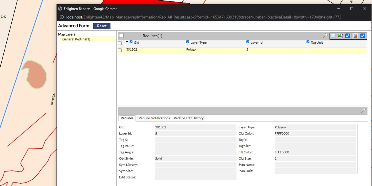Screen dimensions: 372x186
Task: Switch to the Redline Notifications tab
Action: (x=154, y=118)
